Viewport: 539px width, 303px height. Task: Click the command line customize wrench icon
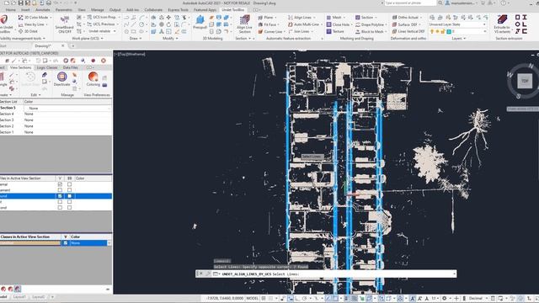point(208,274)
